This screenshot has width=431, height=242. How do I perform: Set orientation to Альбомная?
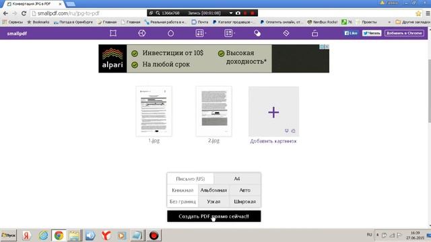coord(213,190)
